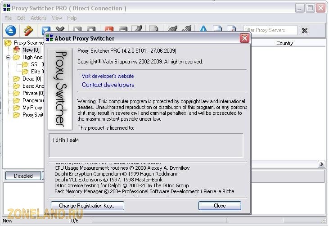Click the horizontal scrollbar right arrow
Image resolution: width=329 pixels, height=226 pixels.
(x=321, y=164)
